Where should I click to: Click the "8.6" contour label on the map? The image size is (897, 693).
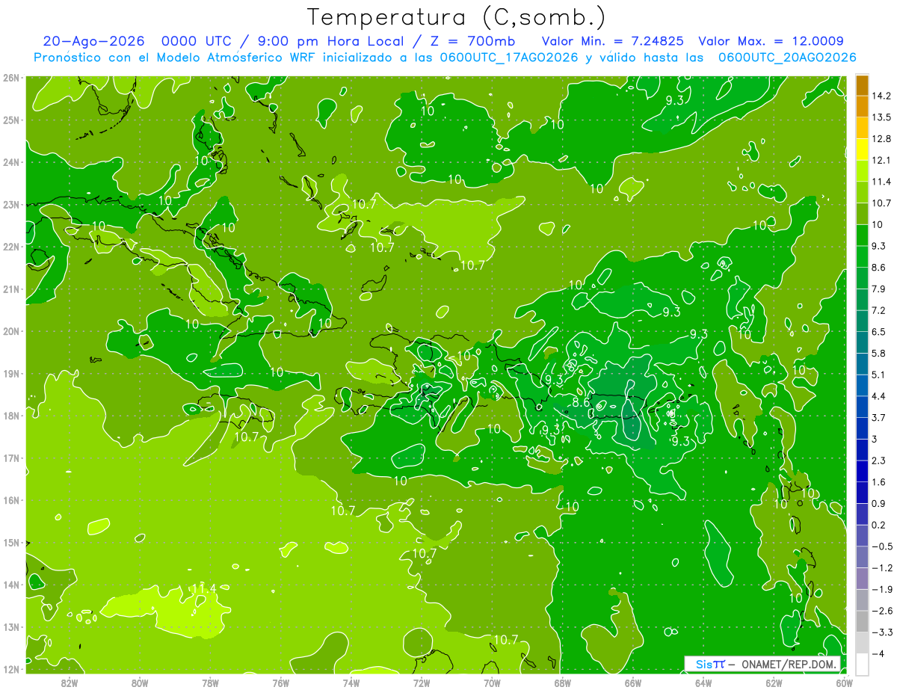click(581, 402)
